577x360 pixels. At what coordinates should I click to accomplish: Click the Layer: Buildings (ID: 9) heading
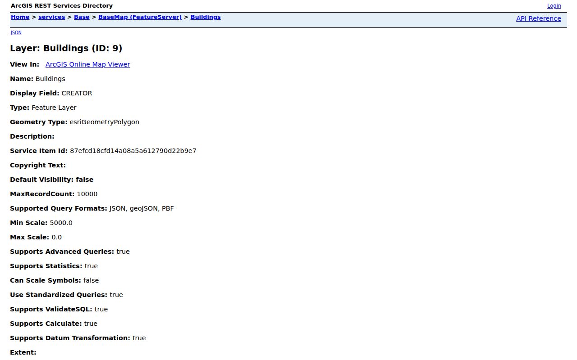click(66, 48)
